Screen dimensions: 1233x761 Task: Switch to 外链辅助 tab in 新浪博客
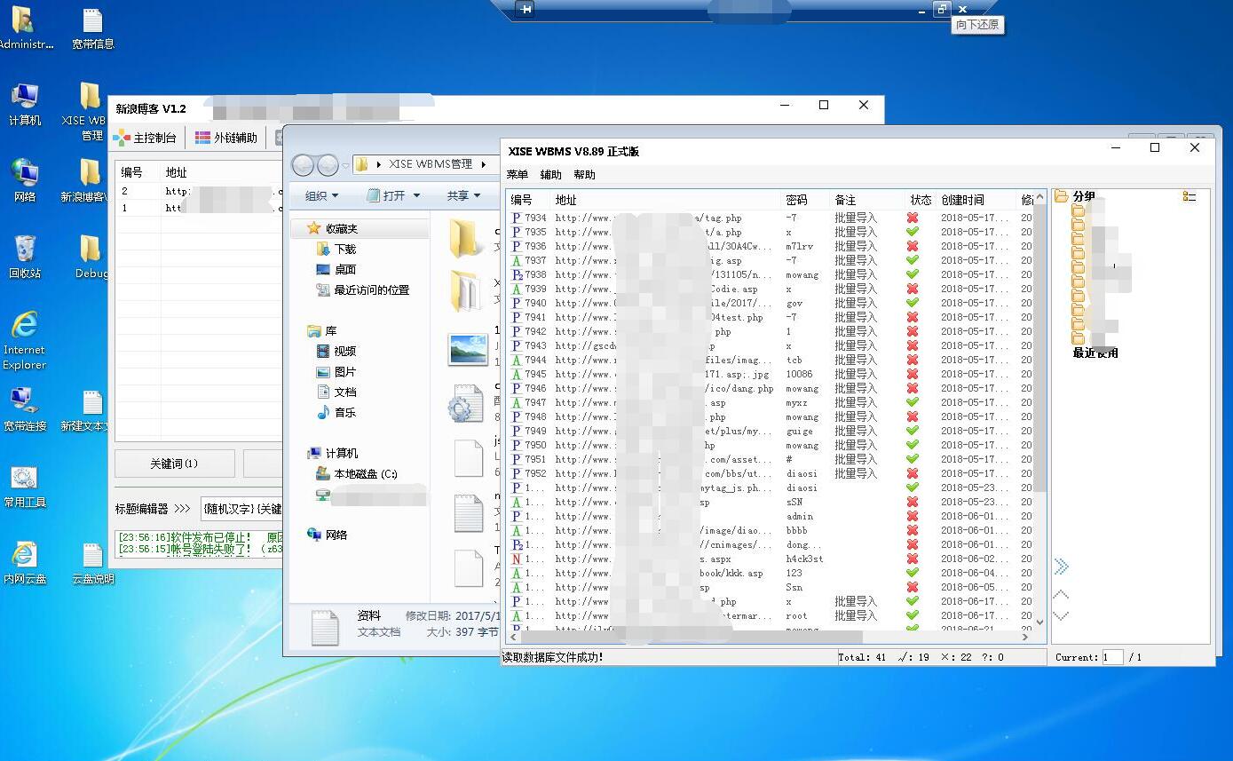(225, 138)
